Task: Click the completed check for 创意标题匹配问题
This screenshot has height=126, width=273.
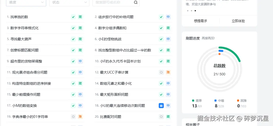Action: coord(73,50)
